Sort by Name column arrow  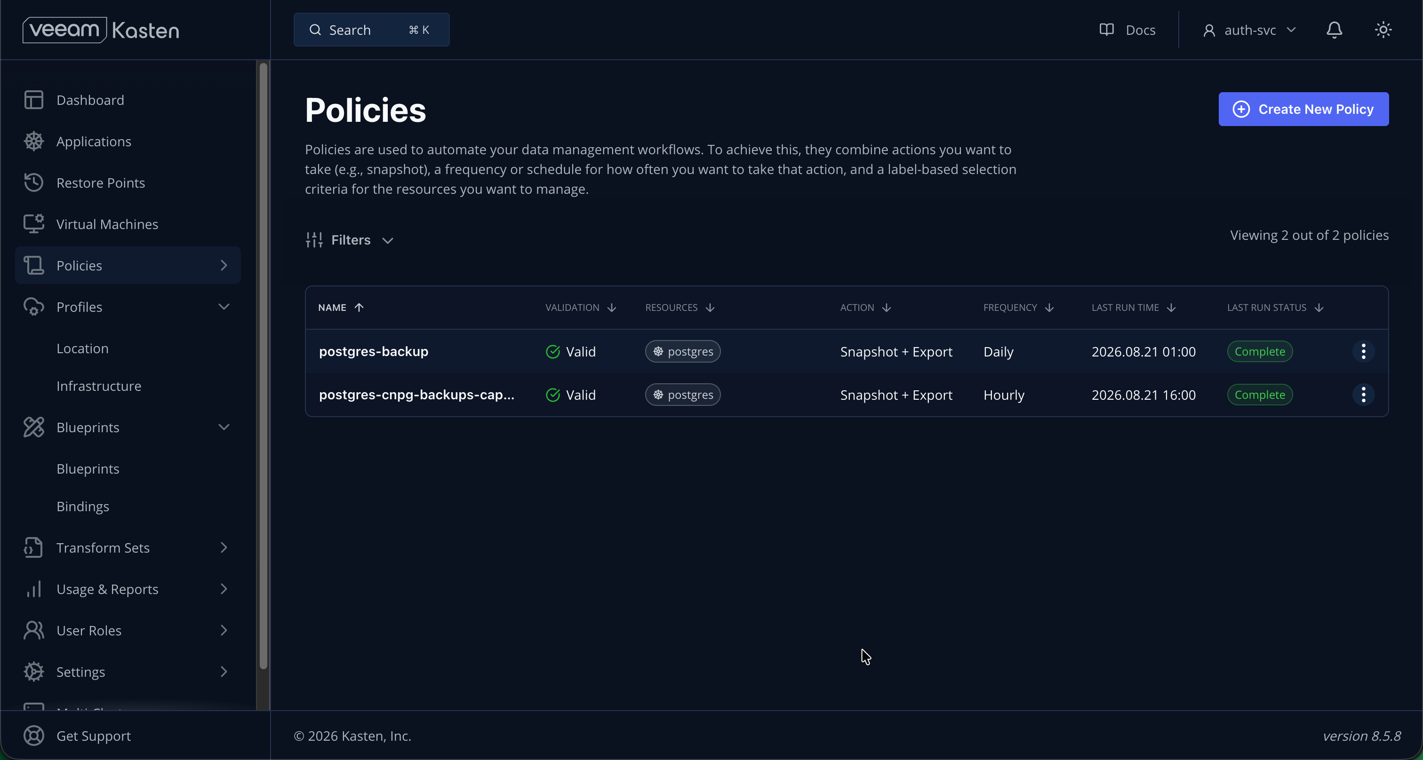359,308
